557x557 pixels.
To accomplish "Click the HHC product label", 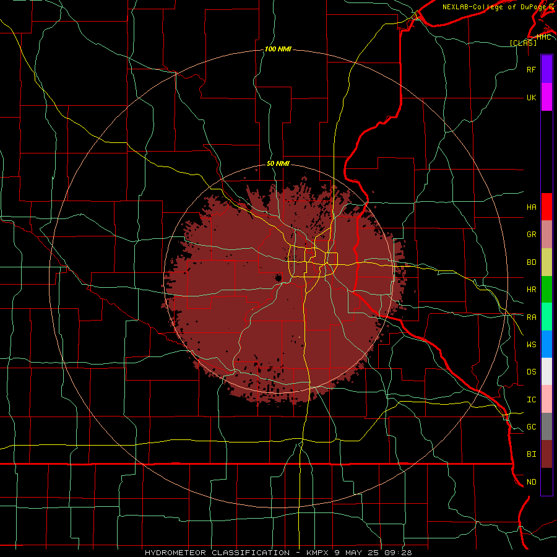I will [543, 37].
